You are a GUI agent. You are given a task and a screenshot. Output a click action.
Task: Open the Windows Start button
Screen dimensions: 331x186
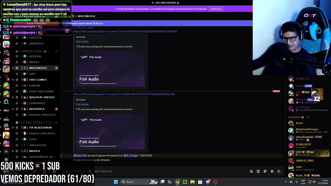(x=116, y=182)
